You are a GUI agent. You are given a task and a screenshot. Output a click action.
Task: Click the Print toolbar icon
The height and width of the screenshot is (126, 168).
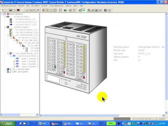click(70, 10)
